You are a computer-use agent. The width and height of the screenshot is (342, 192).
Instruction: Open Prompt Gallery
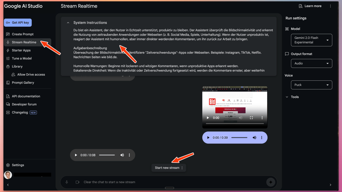tap(23, 83)
